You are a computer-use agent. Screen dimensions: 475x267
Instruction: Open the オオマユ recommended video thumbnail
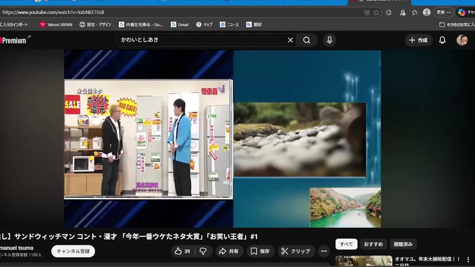364,261
